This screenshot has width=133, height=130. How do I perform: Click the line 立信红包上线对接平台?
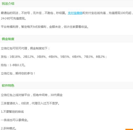[x=32, y=95]
